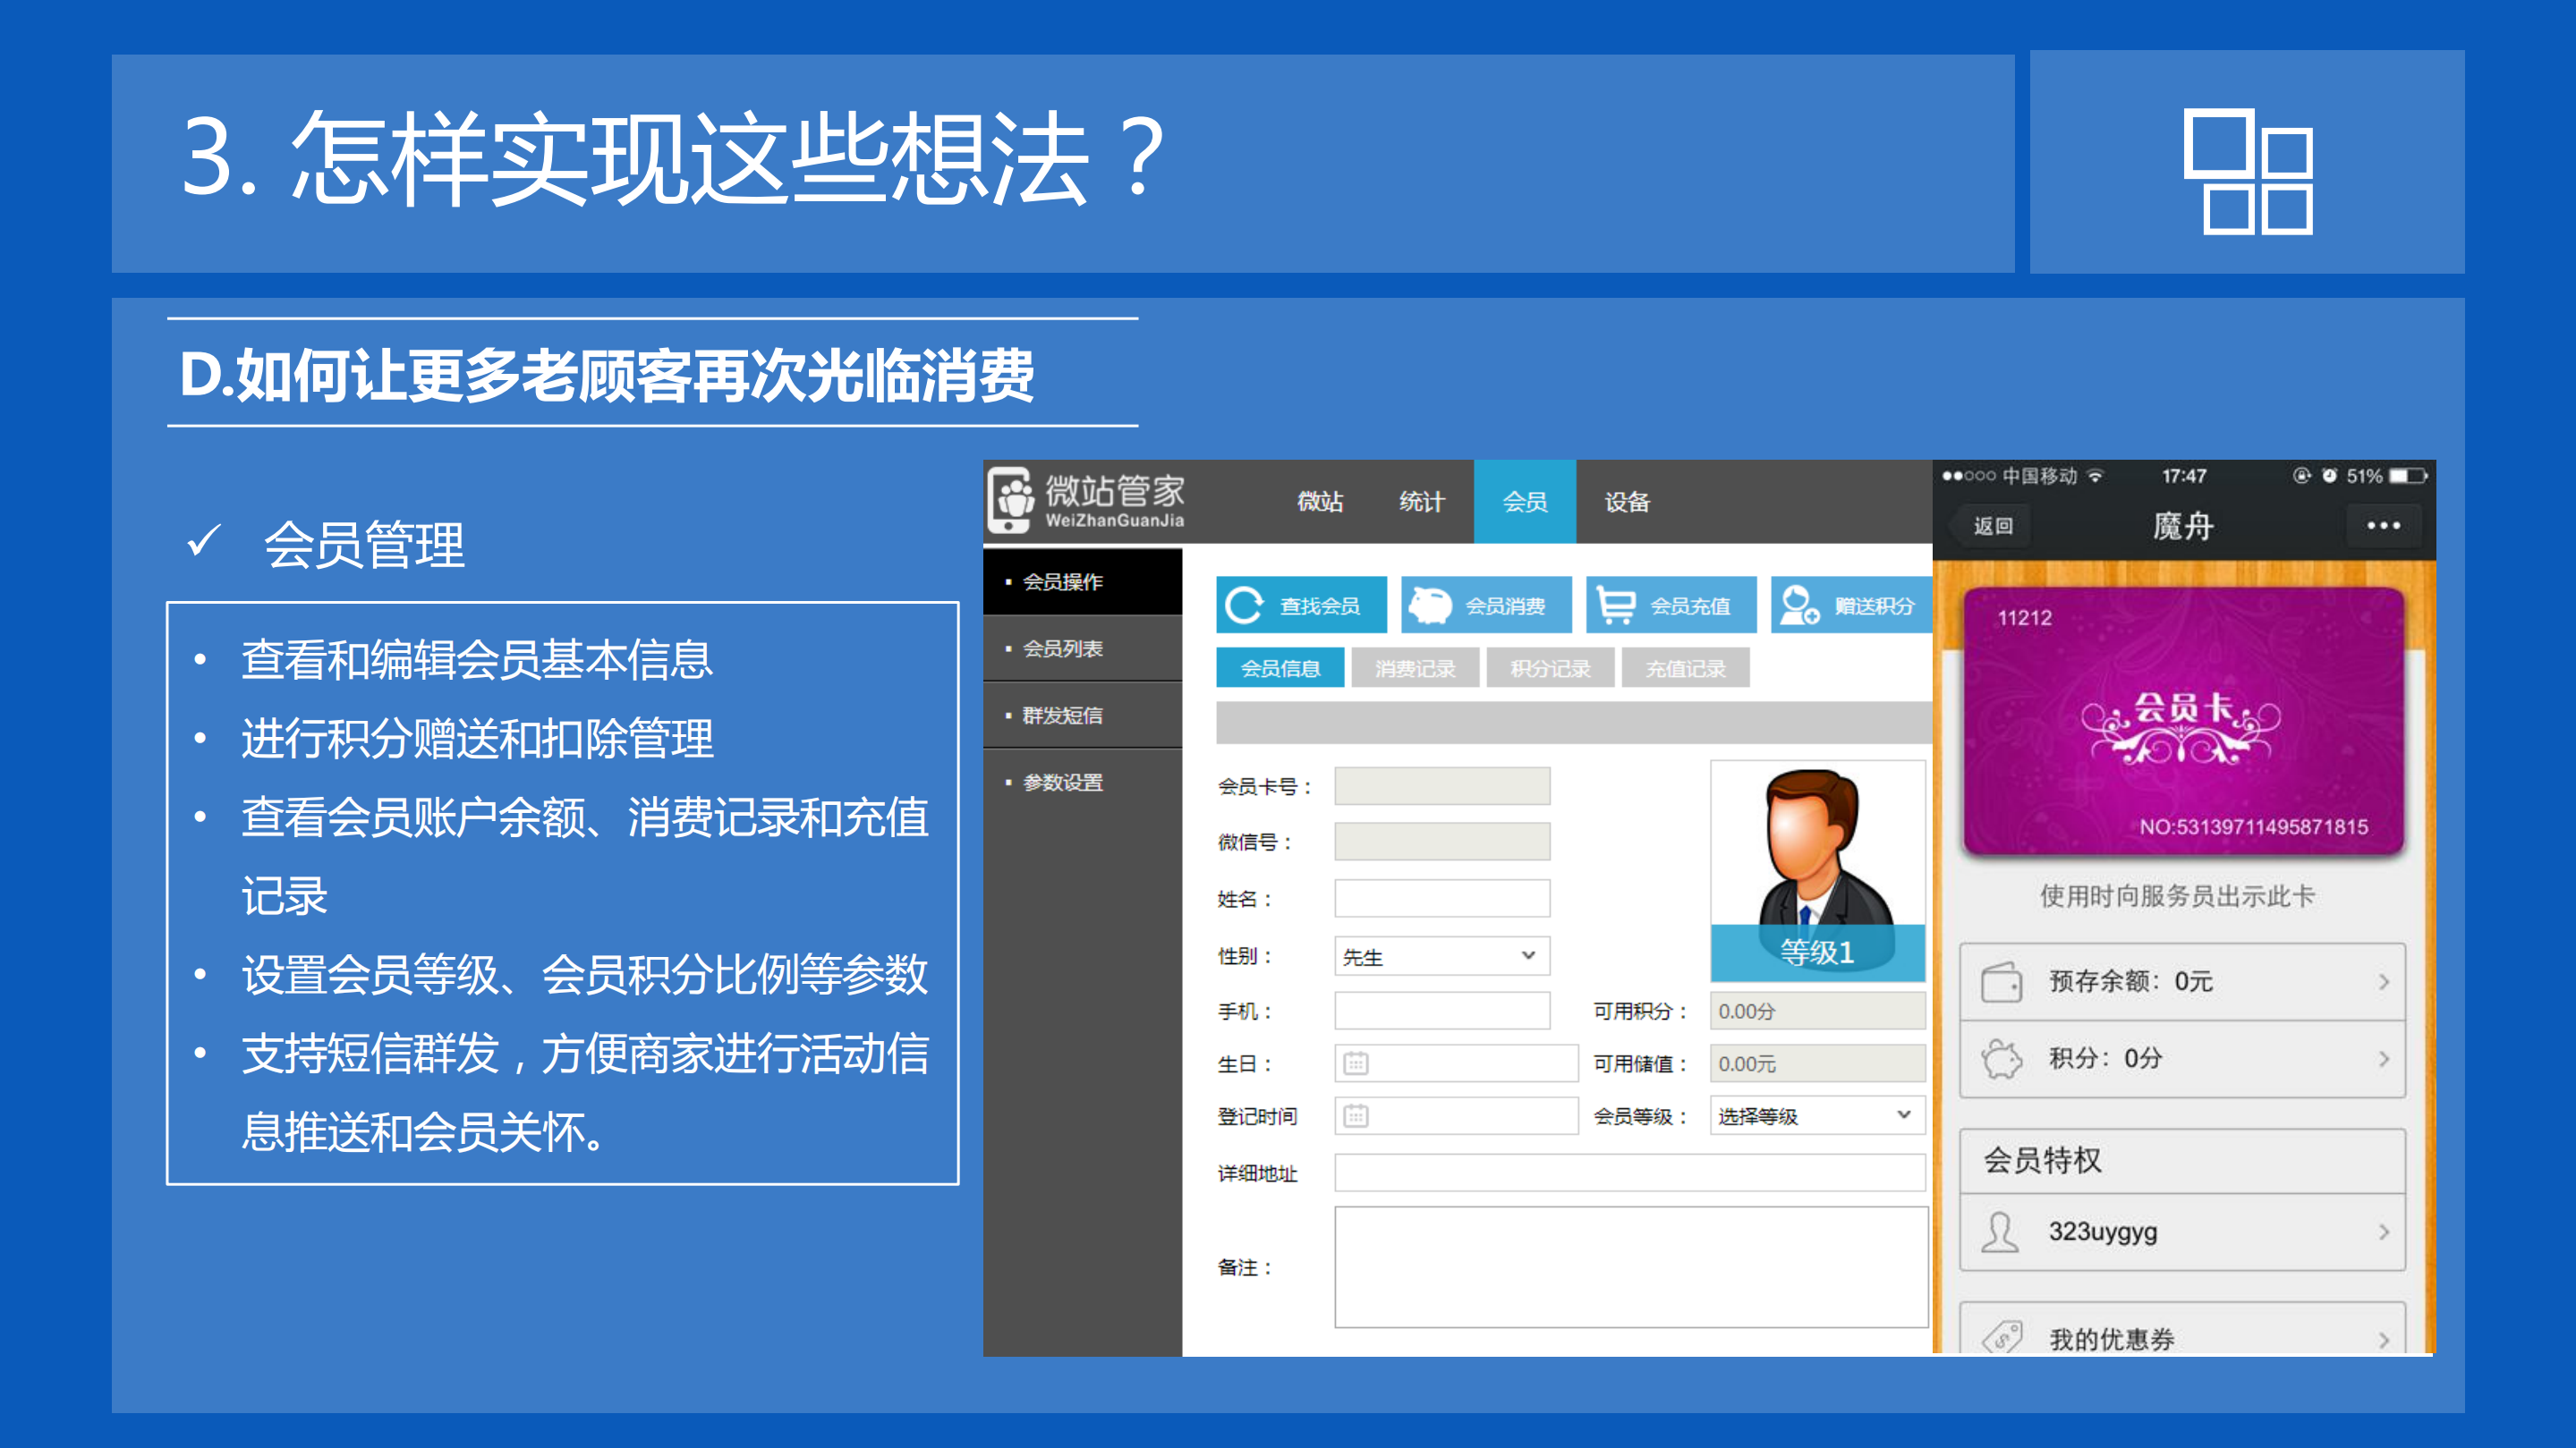Open the 生日 calendar picker icon
Screen dimensions: 2576x1448
pos(1355,1063)
